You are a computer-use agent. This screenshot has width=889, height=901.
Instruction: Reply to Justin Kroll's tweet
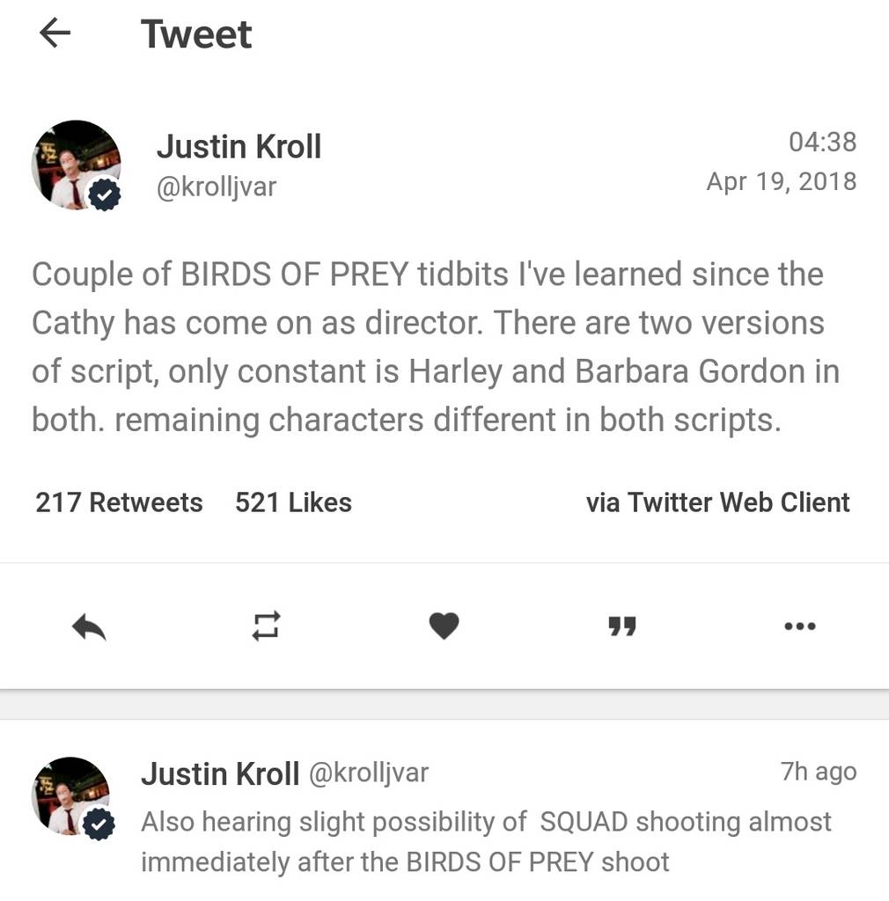coord(89,626)
